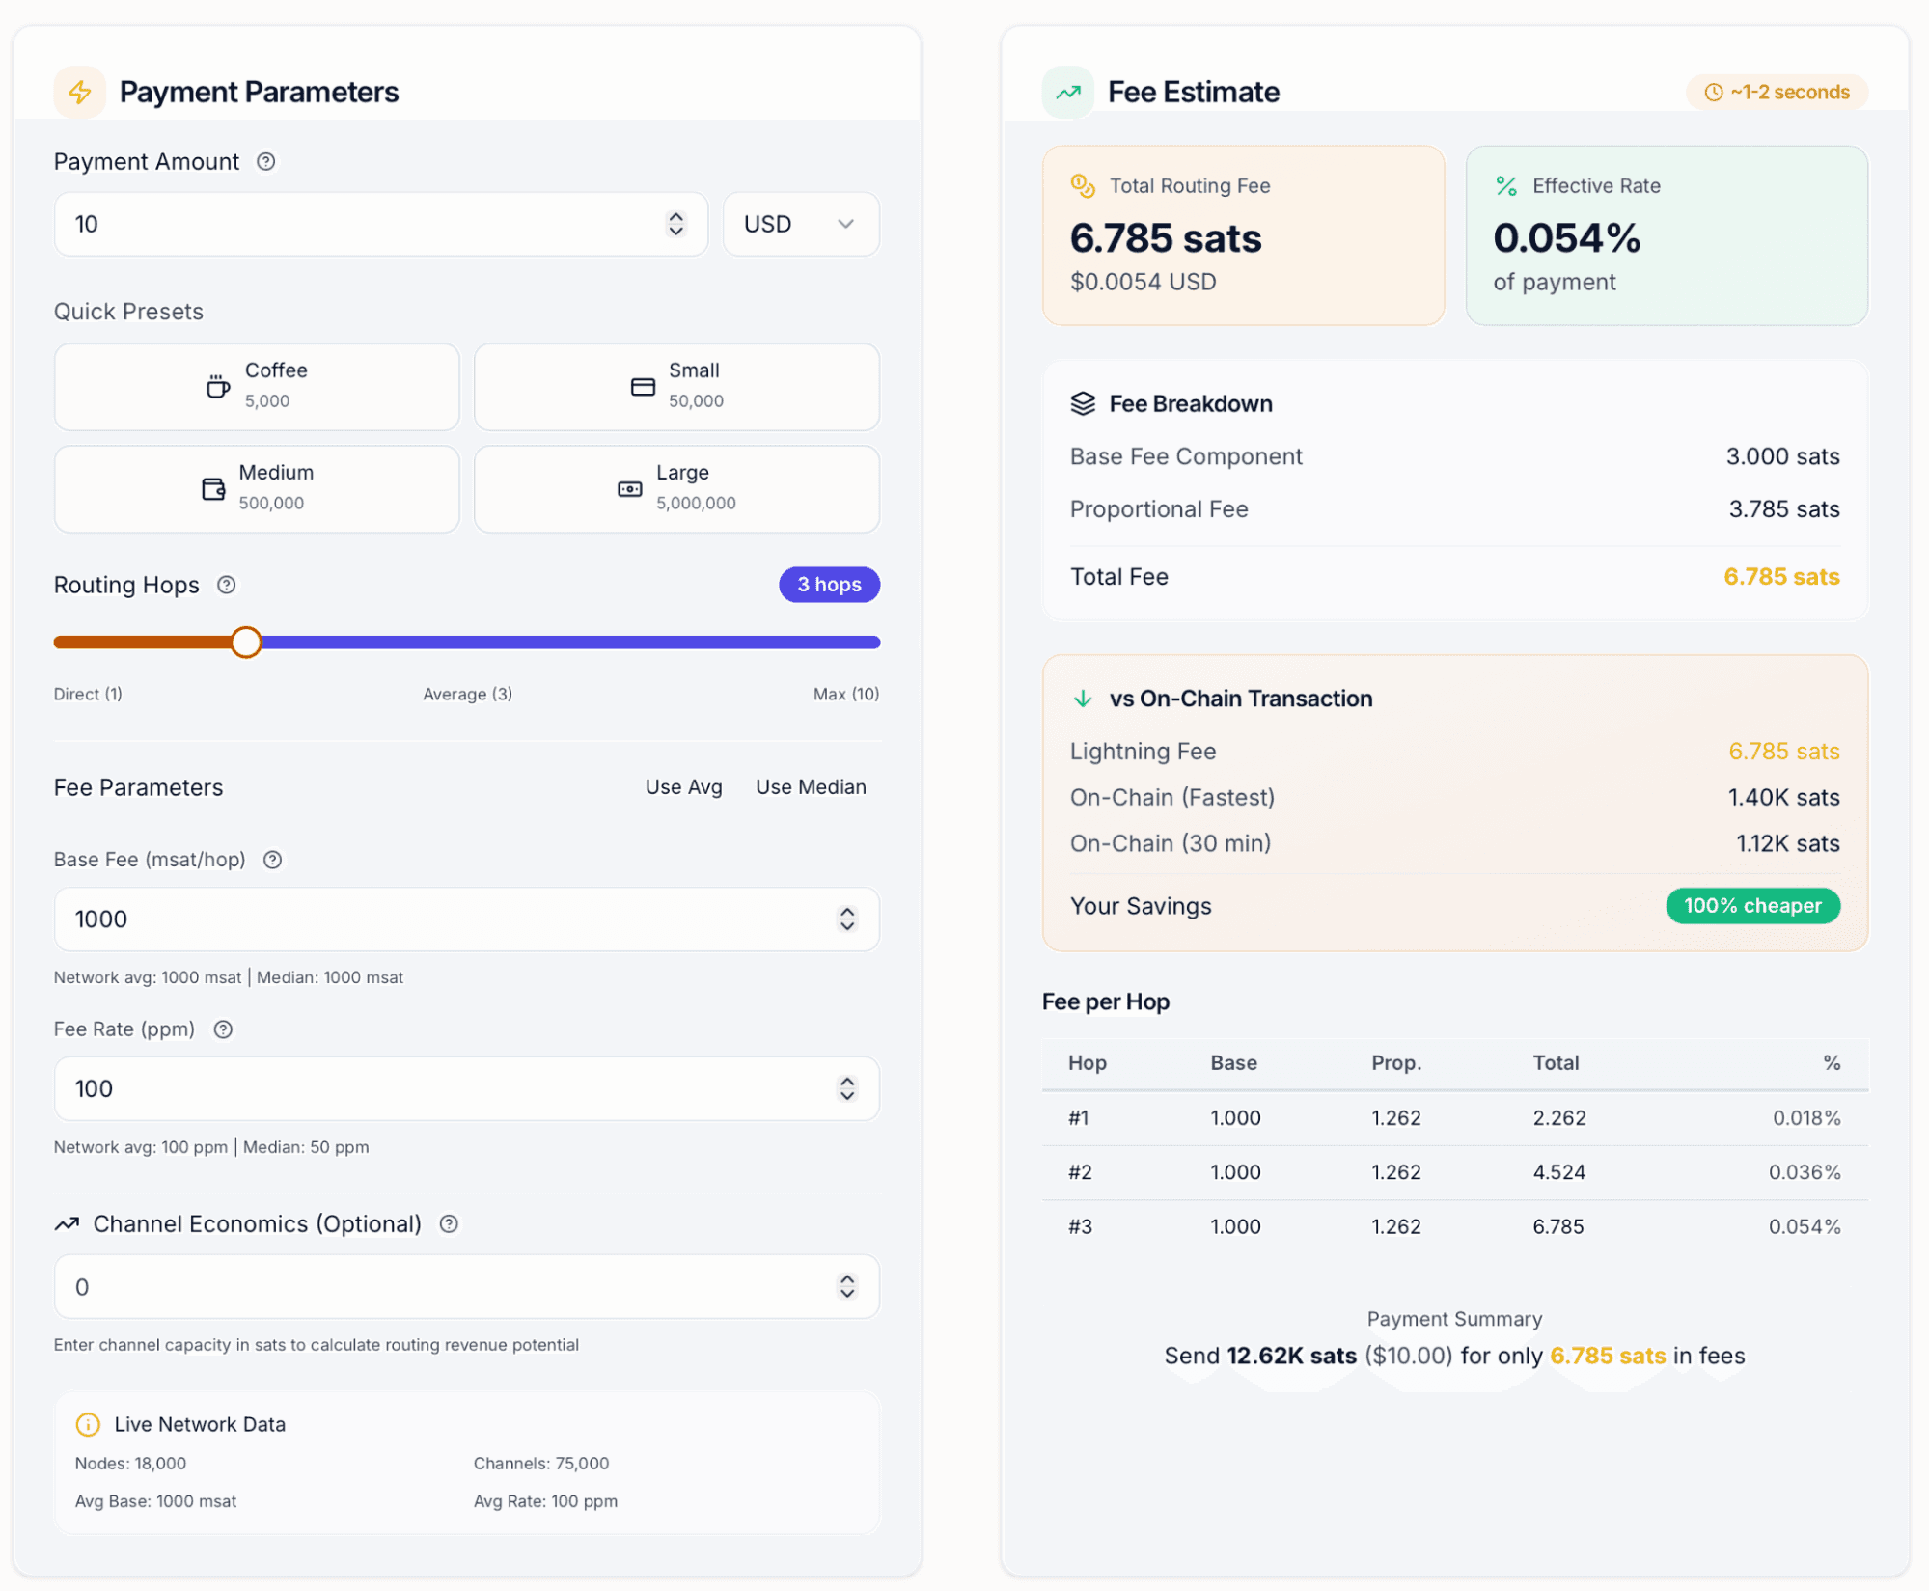This screenshot has width=1929, height=1591.
Task: Click the Channel Economics help icon
Action: [x=449, y=1224]
